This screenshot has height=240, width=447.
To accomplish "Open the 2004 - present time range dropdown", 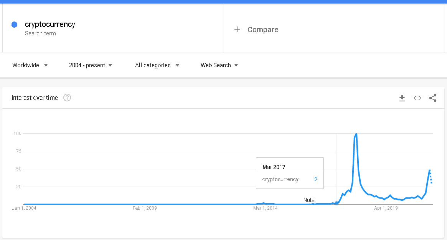I will click(x=91, y=65).
